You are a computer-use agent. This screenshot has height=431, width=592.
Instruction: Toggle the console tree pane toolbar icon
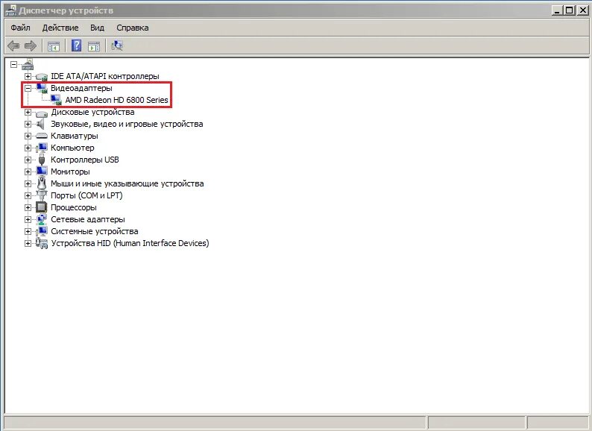pyautogui.click(x=54, y=46)
